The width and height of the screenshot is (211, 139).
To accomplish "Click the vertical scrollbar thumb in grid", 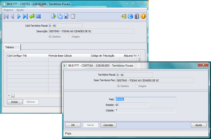I will point(138,60).
